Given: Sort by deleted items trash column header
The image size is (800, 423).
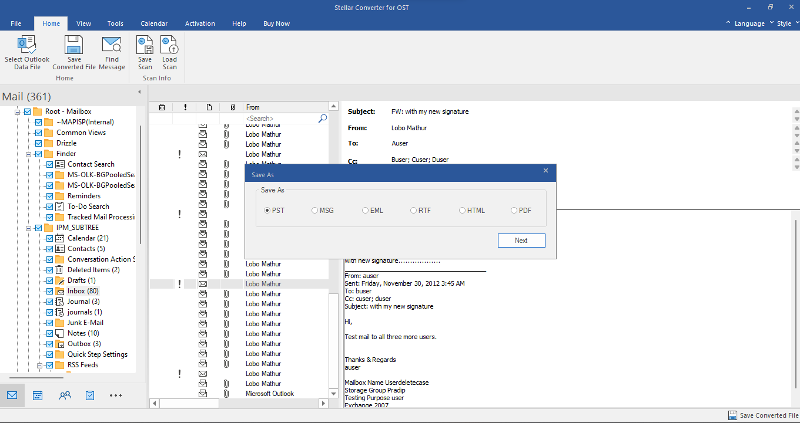Looking at the screenshot, I should [162, 107].
